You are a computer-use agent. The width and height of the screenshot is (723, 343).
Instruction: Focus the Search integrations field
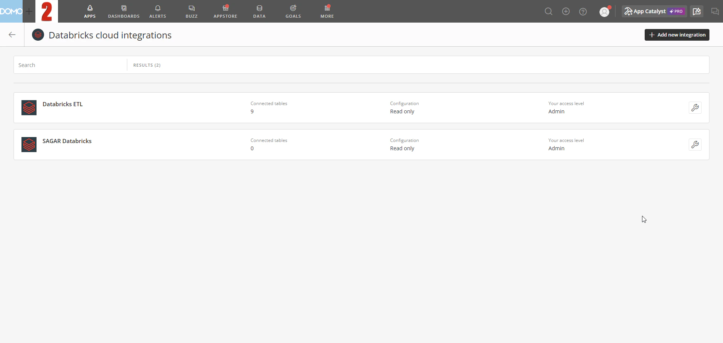70,65
